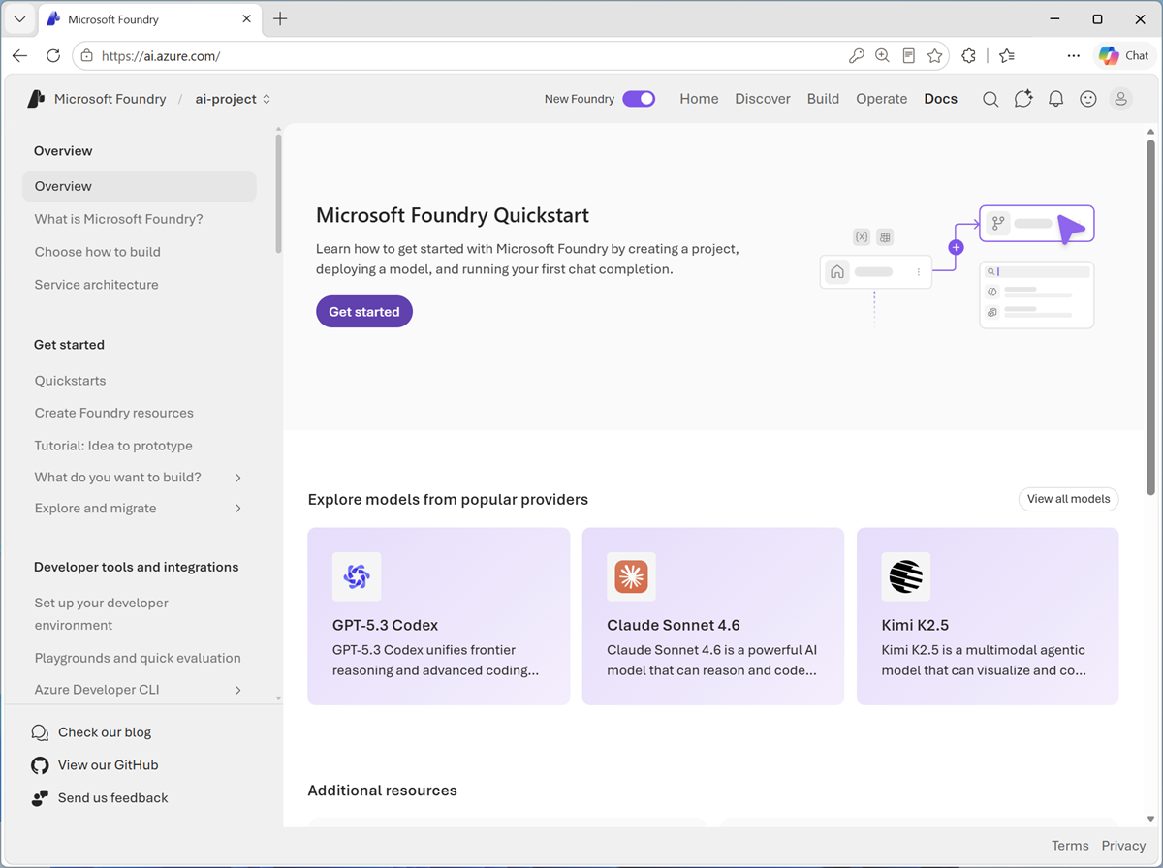Click the Send us feedback icon
The image size is (1163, 868).
tap(40, 798)
